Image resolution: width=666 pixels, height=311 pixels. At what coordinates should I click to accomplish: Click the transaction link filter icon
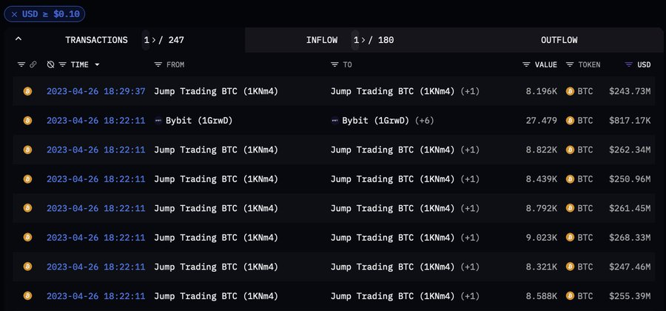click(33, 65)
